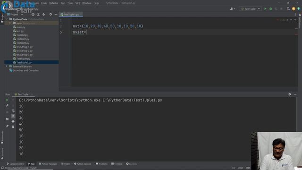Click Expand All in Project panel
The height and width of the screenshot is (170, 302).
pyautogui.click(x=38, y=14)
